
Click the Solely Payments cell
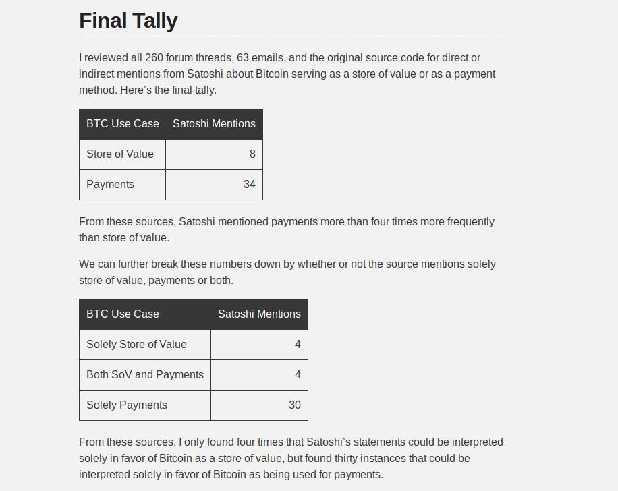click(x=144, y=405)
